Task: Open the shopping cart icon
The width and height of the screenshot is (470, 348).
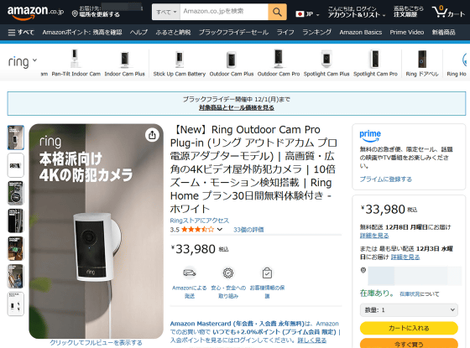Action: click(x=448, y=13)
